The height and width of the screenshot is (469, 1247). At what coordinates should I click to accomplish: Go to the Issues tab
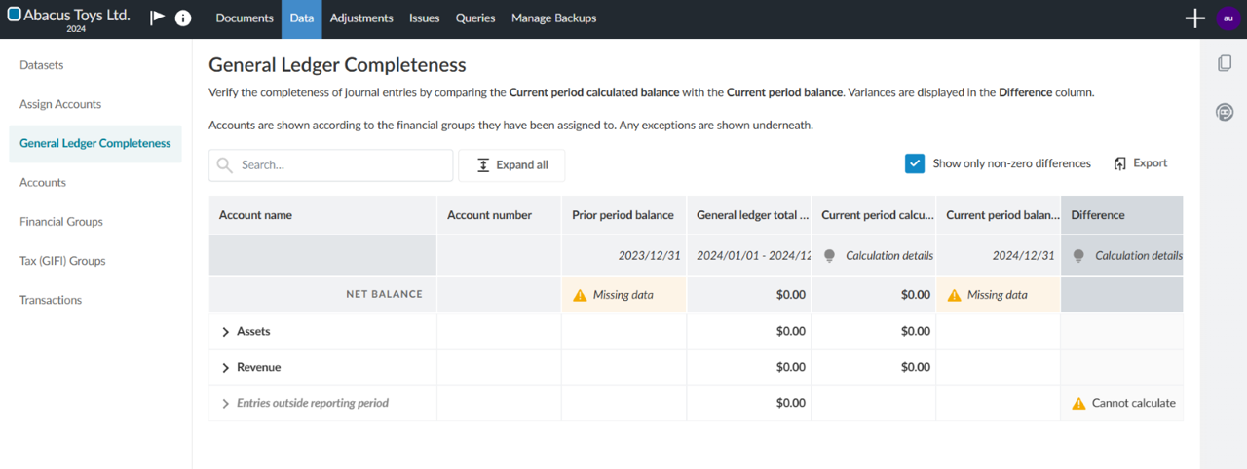tap(425, 18)
